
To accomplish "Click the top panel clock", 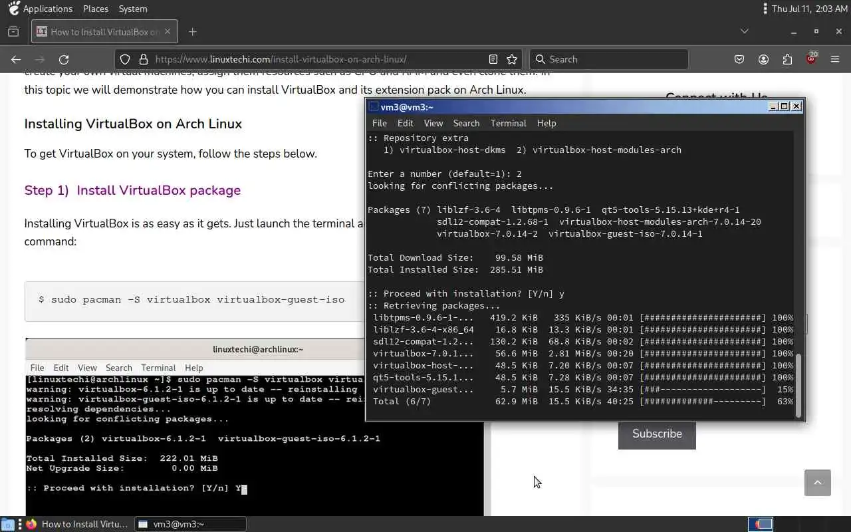I will pos(809,9).
